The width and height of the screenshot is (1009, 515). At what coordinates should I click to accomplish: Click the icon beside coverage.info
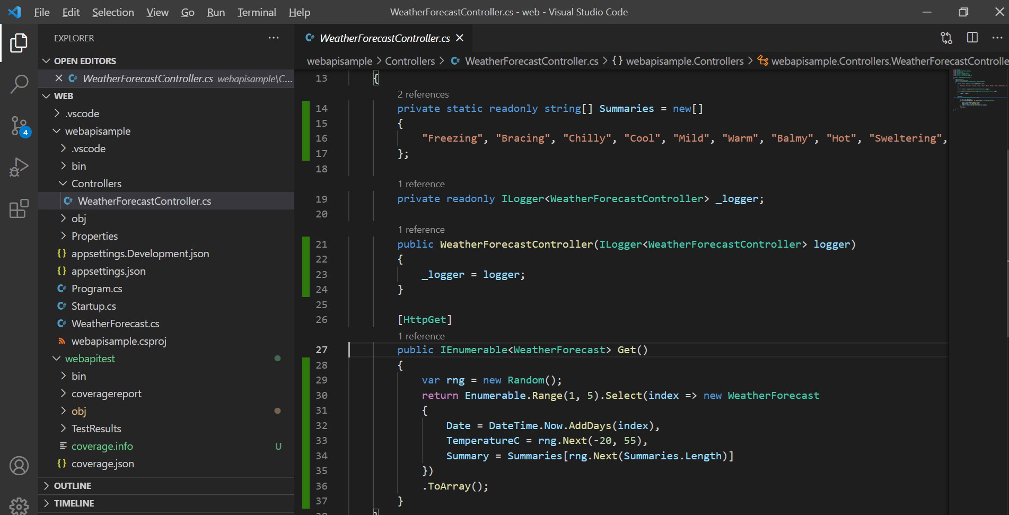pos(63,446)
